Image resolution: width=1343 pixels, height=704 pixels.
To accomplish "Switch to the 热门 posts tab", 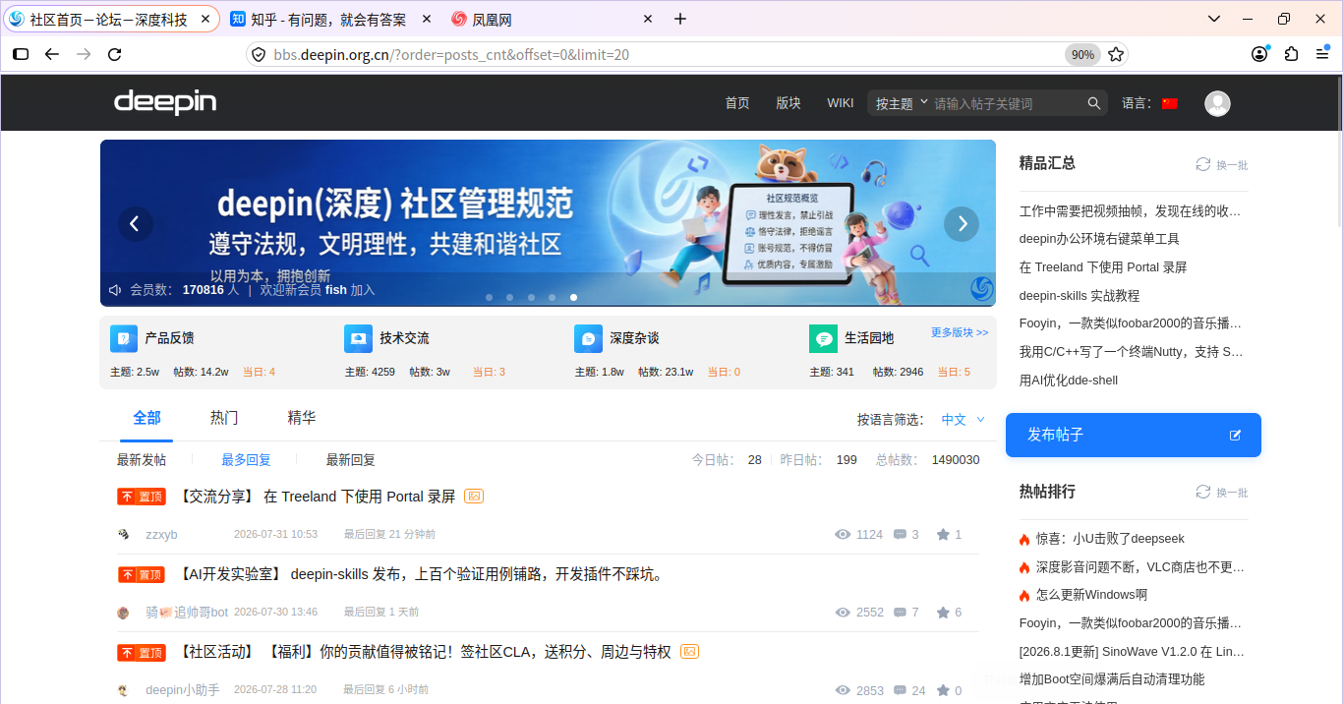I will 224,418.
